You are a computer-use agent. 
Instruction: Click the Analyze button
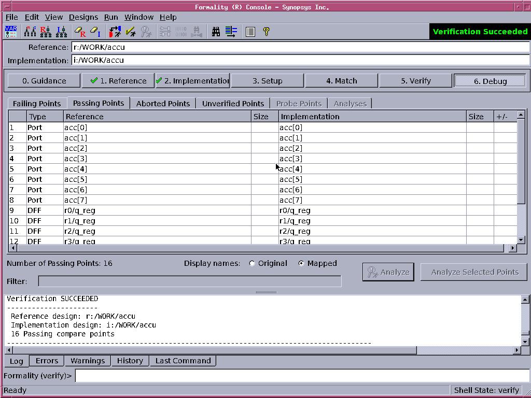[x=388, y=272]
